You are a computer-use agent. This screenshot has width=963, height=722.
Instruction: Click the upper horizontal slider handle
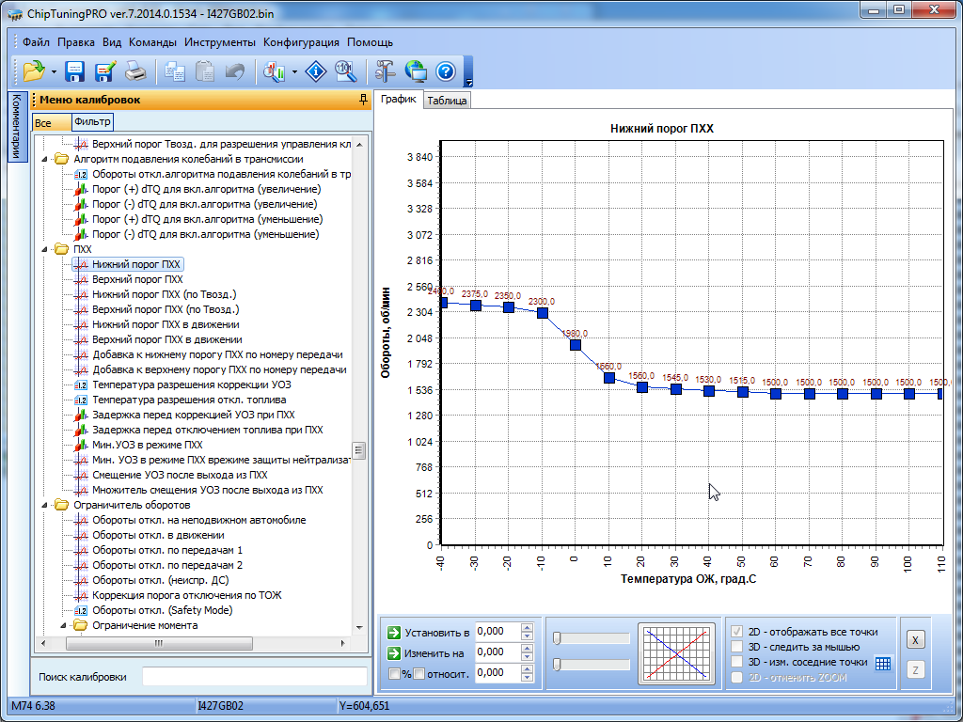(x=558, y=638)
